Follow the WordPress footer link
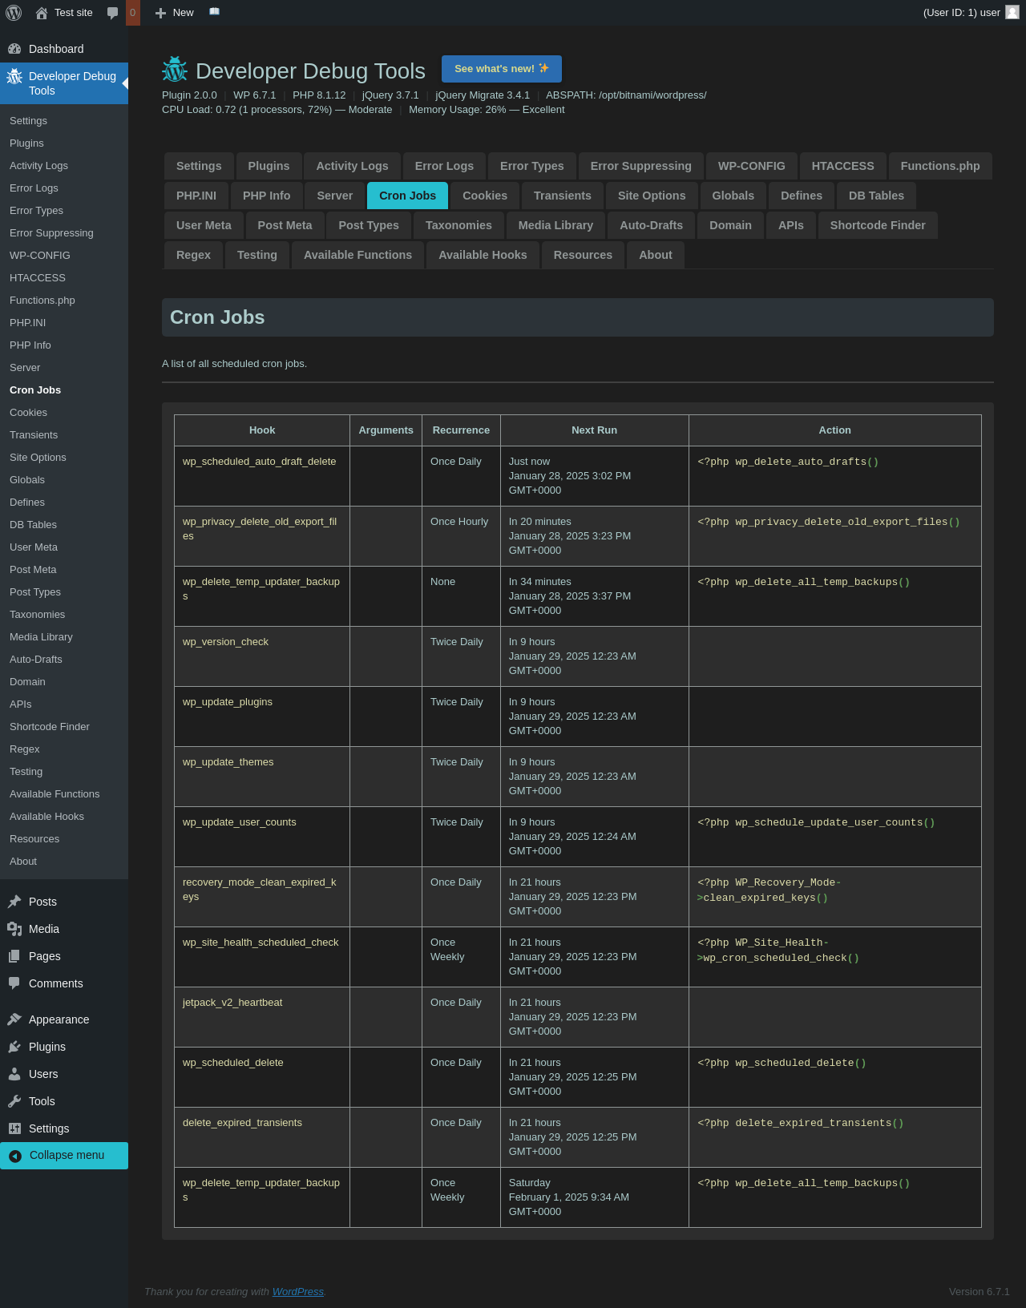The width and height of the screenshot is (1026, 1308). (297, 1291)
